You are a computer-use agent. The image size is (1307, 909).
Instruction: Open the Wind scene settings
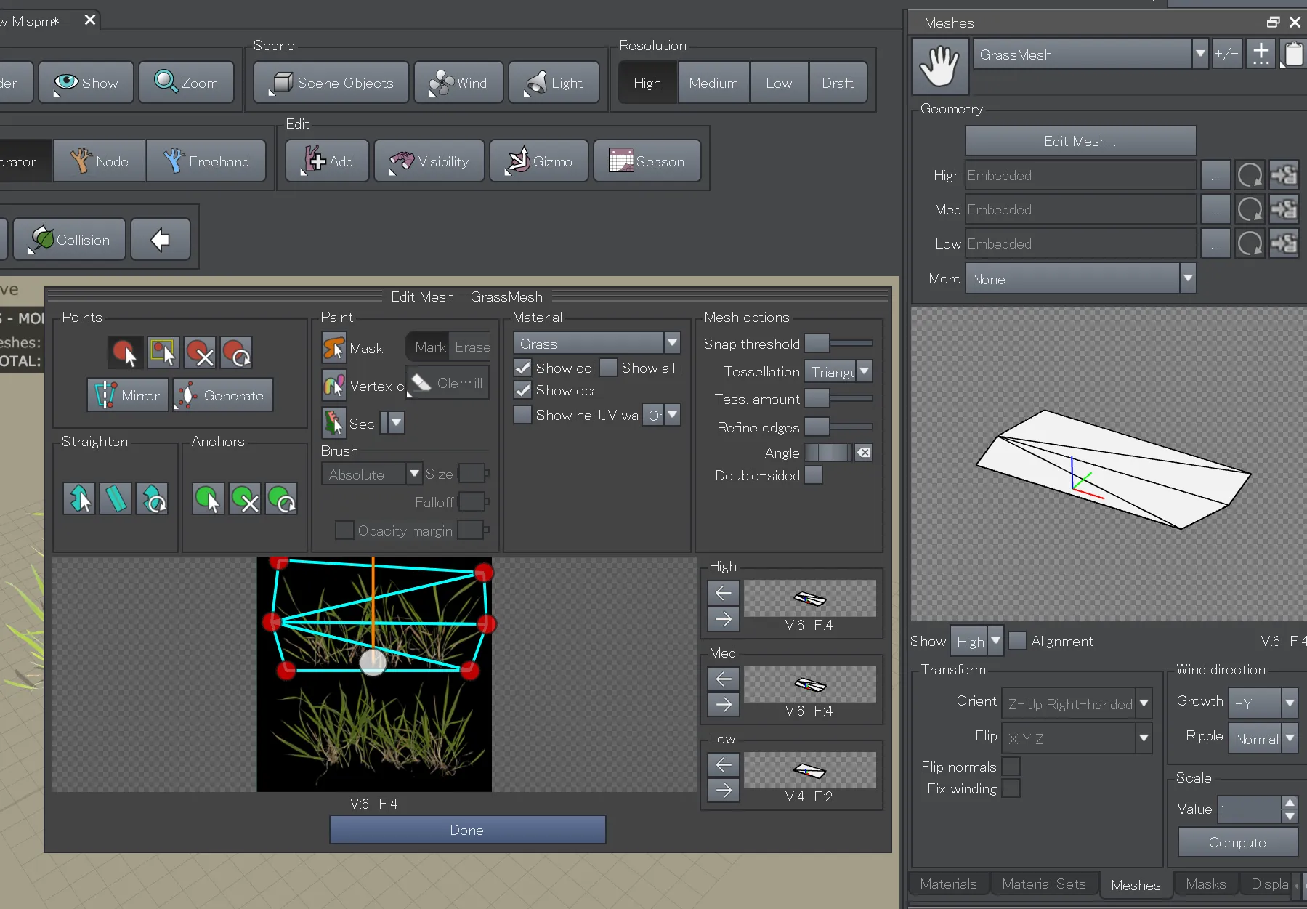point(458,83)
